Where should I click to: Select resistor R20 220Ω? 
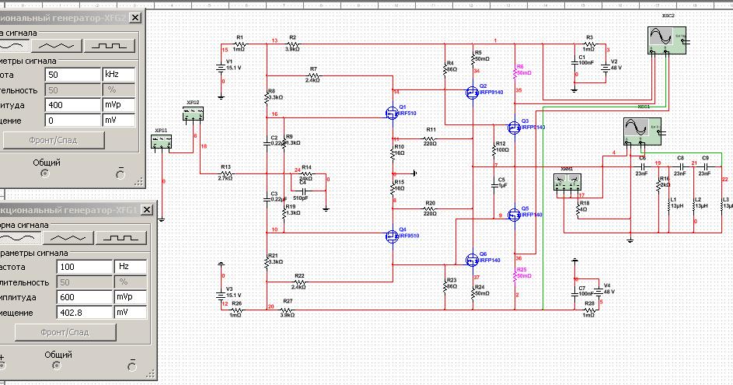pos(430,208)
